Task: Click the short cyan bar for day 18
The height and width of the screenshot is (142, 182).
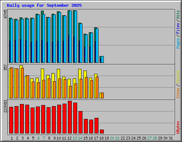Action: point(102,59)
